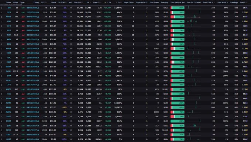
Task: Open the chart icon beside AAPL expiry date
Action: pyautogui.click(x=38, y=135)
